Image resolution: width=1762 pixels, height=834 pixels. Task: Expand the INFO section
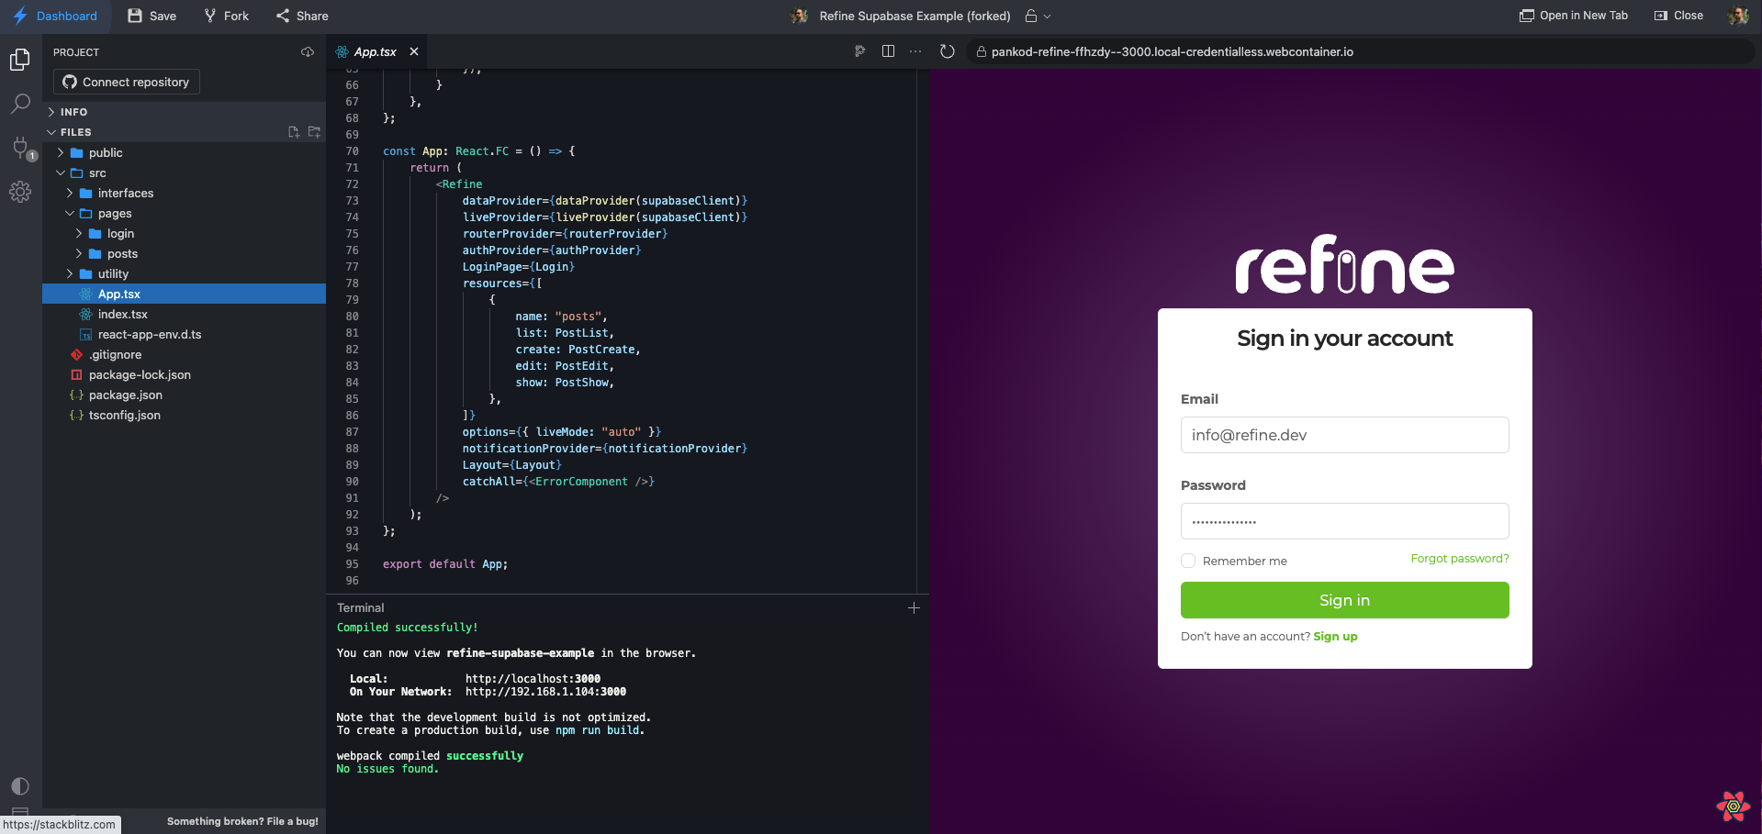tap(184, 112)
